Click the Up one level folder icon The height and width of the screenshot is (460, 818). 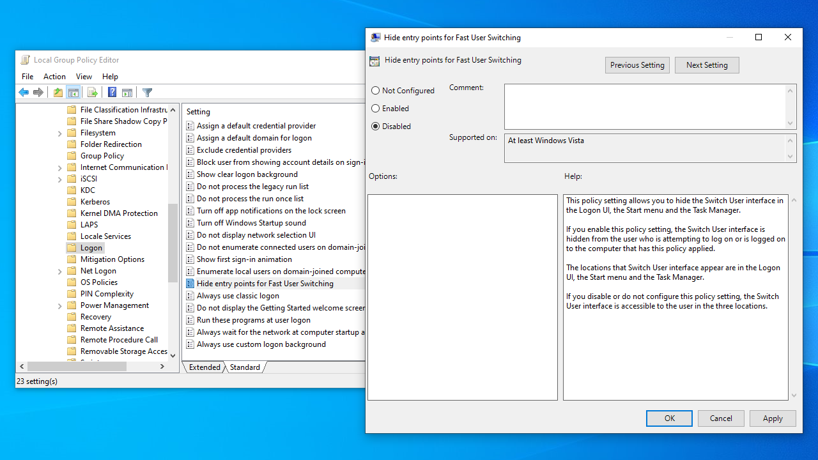pos(58,93)
